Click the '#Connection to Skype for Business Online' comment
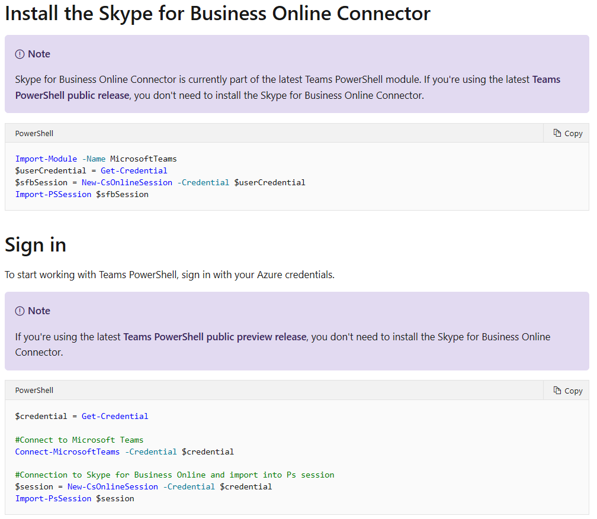 (175, 475)
